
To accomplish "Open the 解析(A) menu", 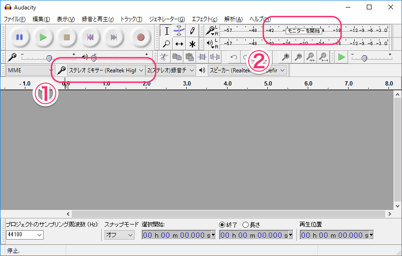I will (233, 19).
